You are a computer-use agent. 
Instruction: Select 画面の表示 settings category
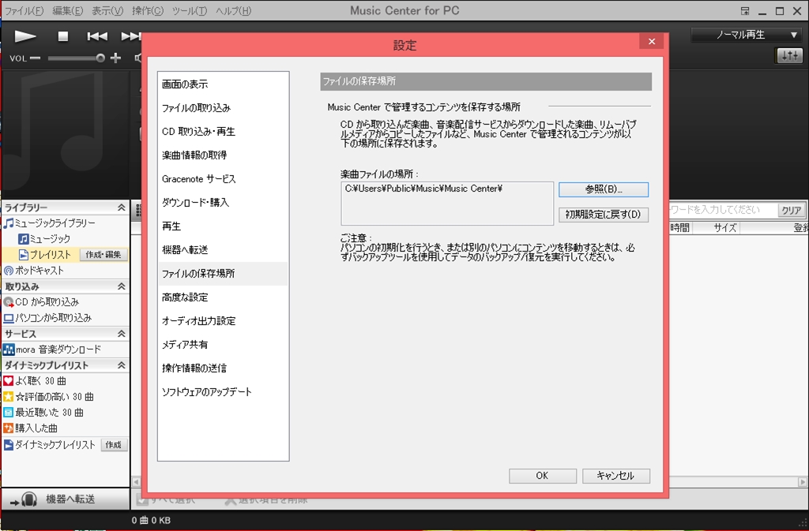(x=223, y=84)
